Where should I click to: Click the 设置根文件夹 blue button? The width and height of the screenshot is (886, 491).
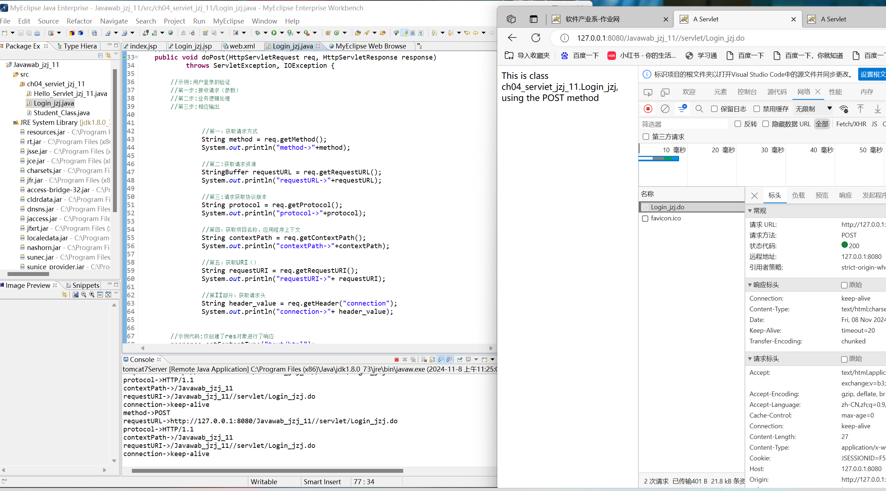click(872, 74)
